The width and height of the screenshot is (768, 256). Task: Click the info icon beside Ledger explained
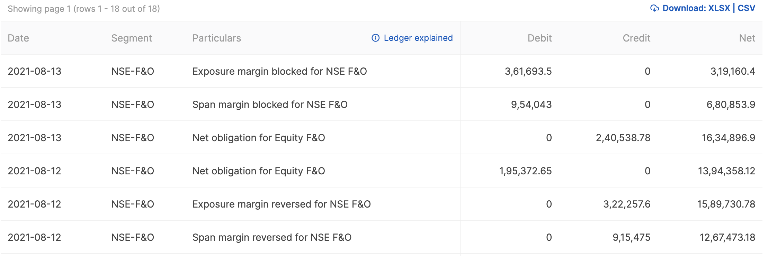[376, 38]
